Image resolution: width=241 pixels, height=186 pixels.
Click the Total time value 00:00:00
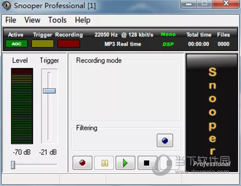[x=199, y=44]
